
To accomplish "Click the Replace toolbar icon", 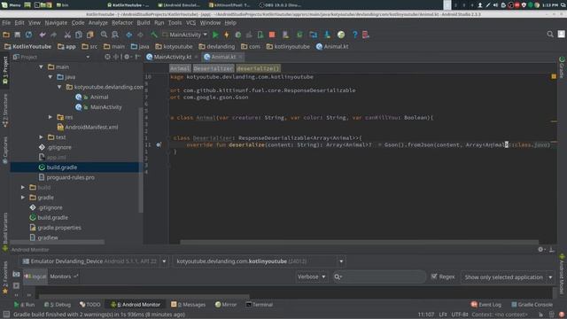I will point(115,35).
